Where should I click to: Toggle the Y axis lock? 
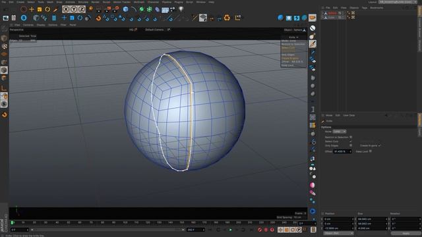(x=74, y=9)
